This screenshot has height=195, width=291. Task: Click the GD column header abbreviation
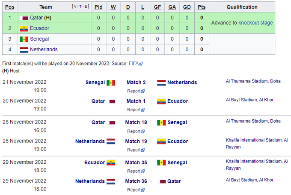coord(187,7)
